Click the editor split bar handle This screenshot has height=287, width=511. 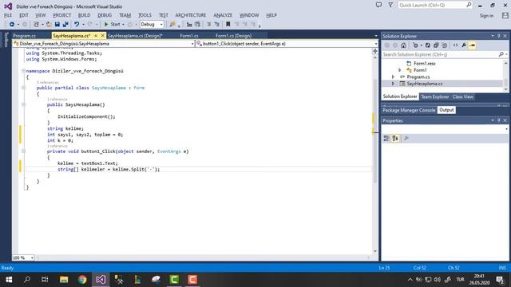click(x=375, y=51)
